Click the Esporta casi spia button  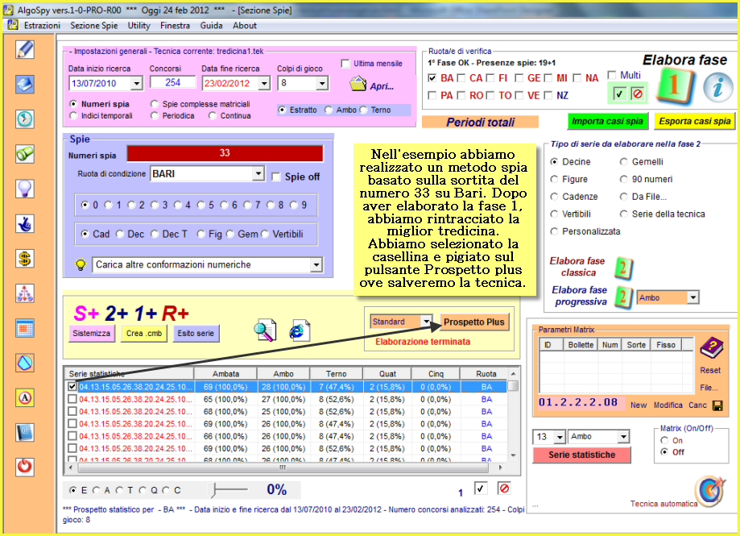(694, 122)
